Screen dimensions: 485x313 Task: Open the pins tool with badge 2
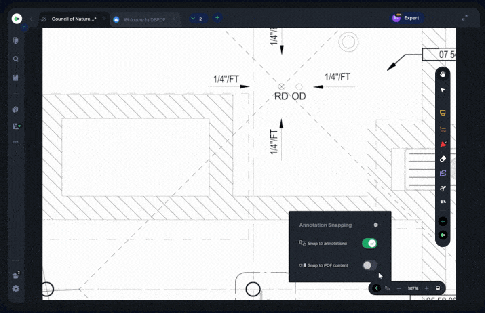443,143
